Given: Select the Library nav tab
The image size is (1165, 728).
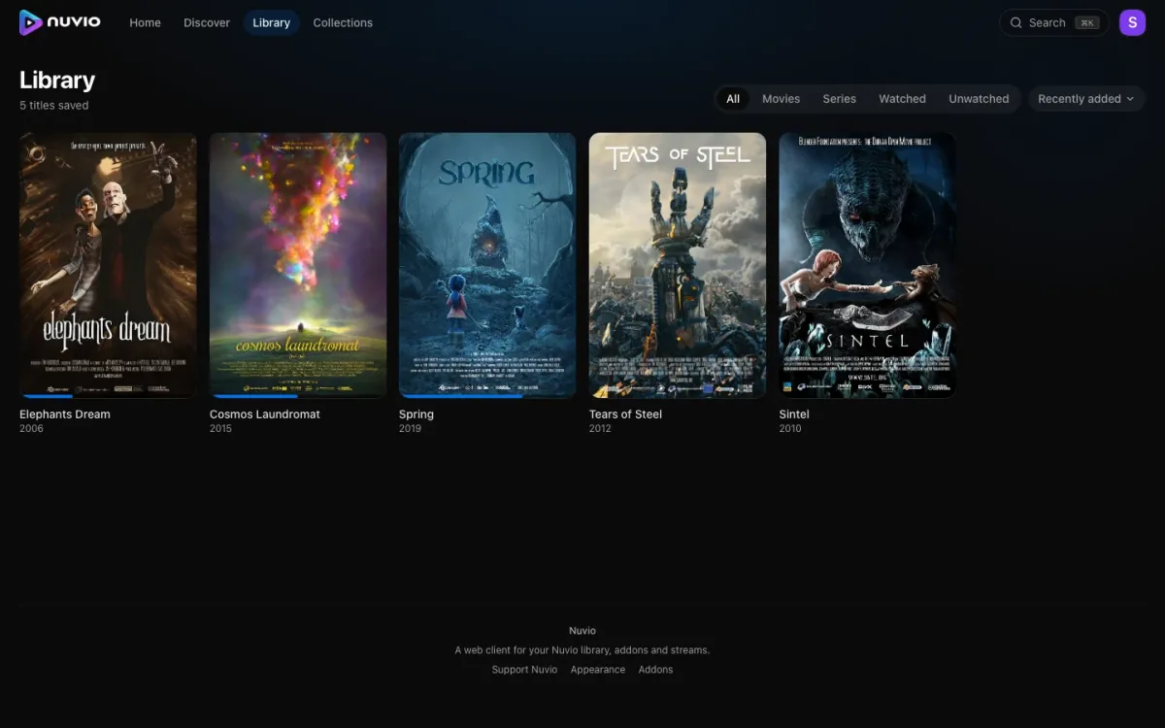Looking at the screenshot, I should (x=271, y=22).
